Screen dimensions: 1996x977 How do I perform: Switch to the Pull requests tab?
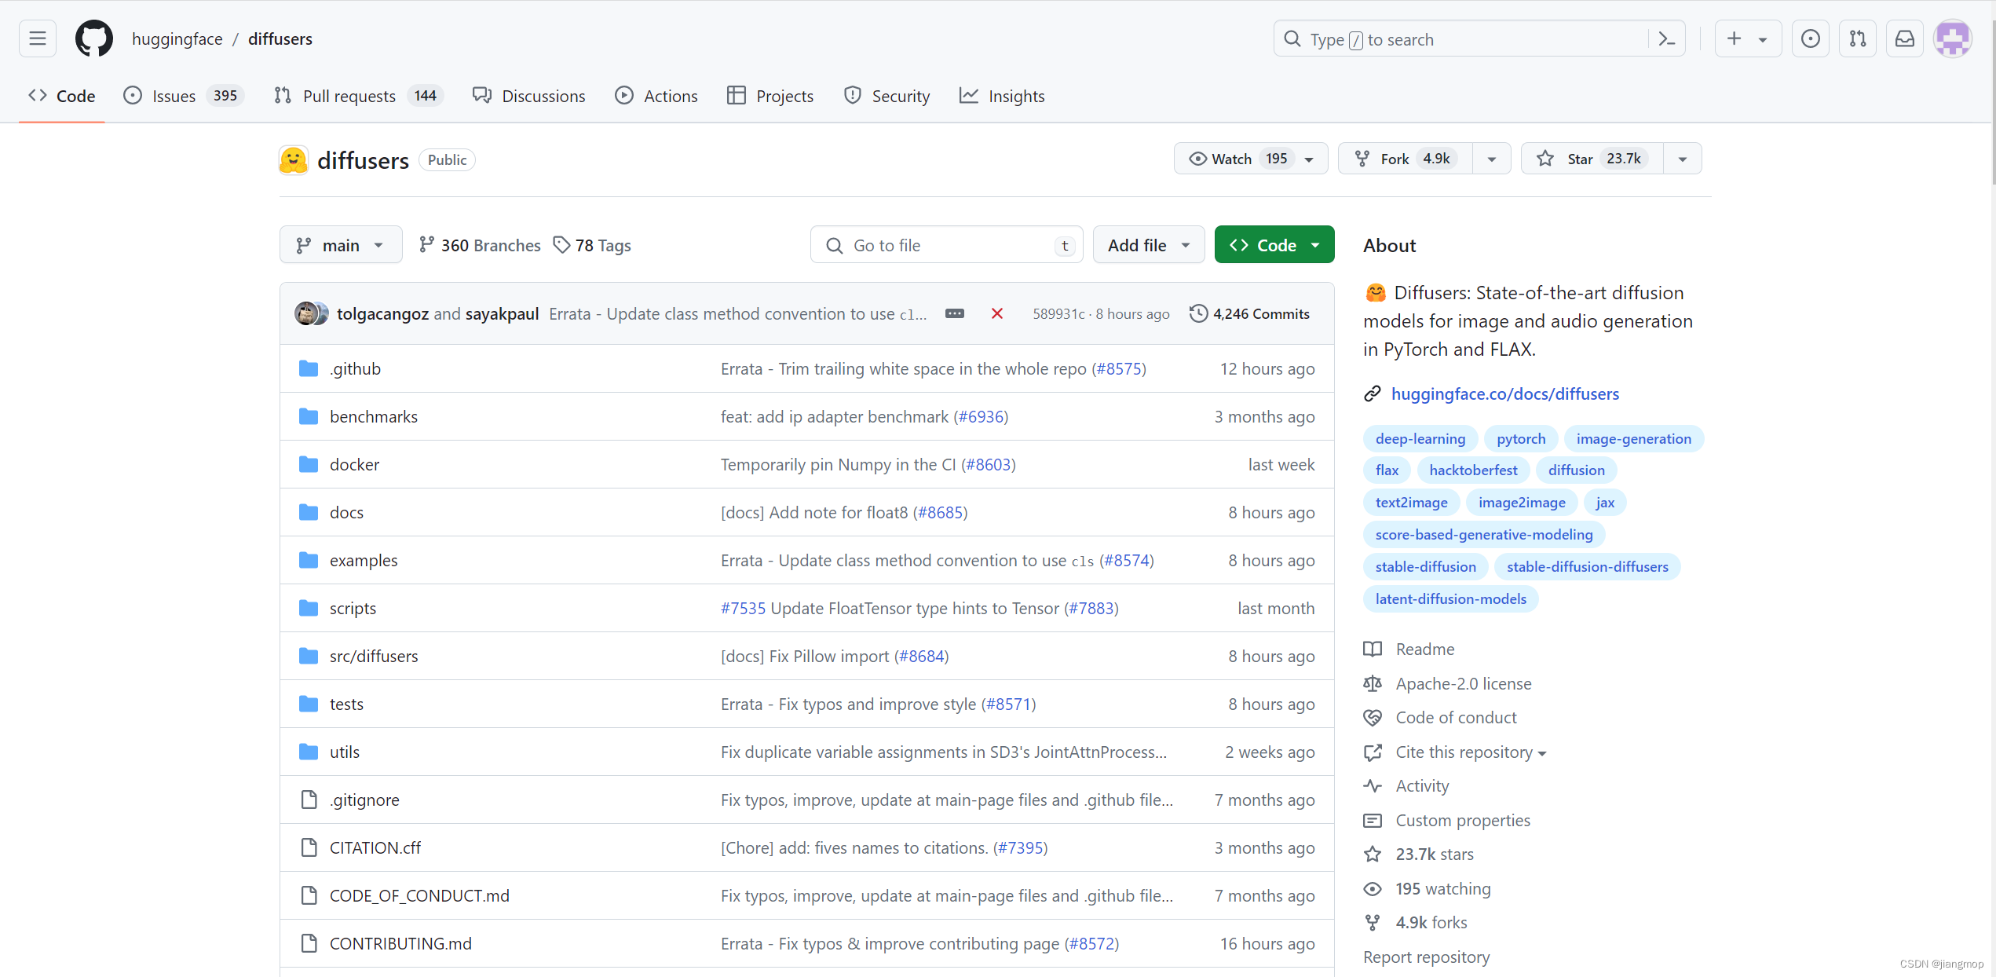click(x=349, y=96)
